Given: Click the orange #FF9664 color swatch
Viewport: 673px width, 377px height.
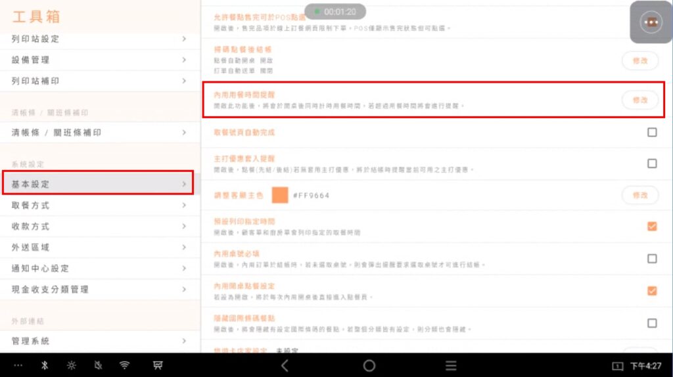Looking at the screenshot, I should (x=280, y=195).
